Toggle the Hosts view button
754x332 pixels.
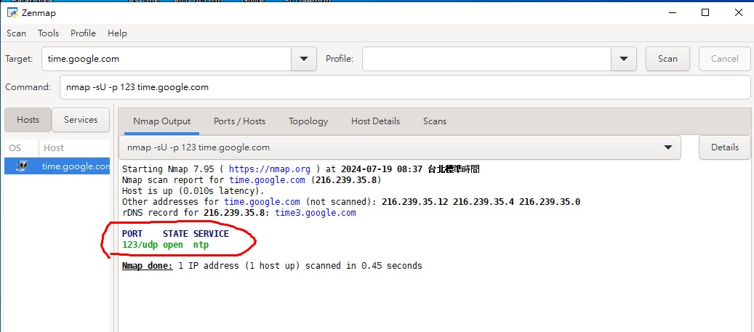[28, 120]
